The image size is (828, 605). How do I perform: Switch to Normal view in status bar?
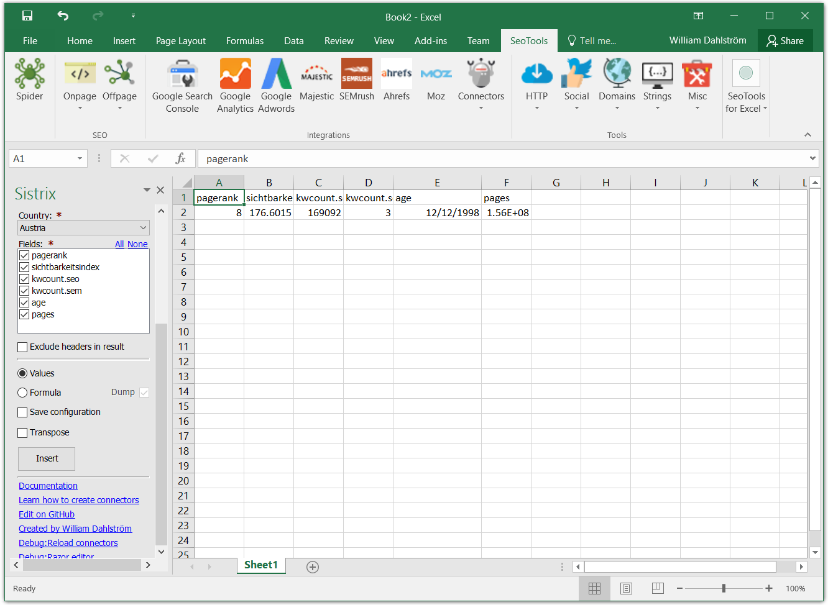[594, 588]
